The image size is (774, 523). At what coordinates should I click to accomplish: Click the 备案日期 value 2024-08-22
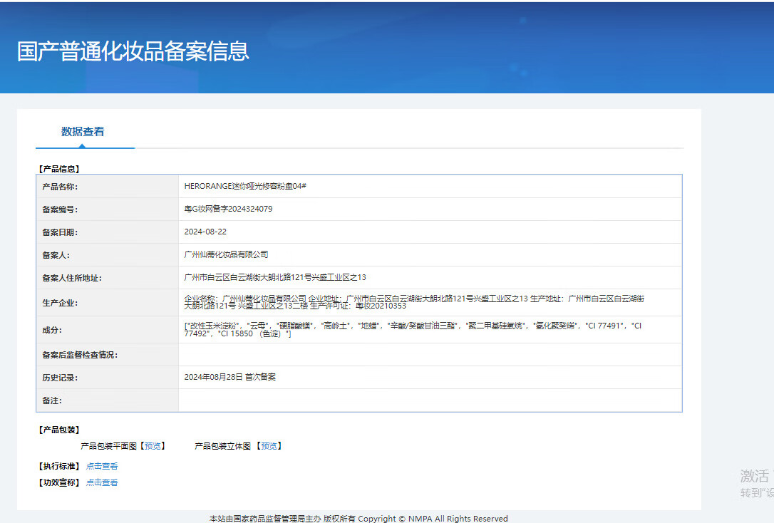point(205,232)
